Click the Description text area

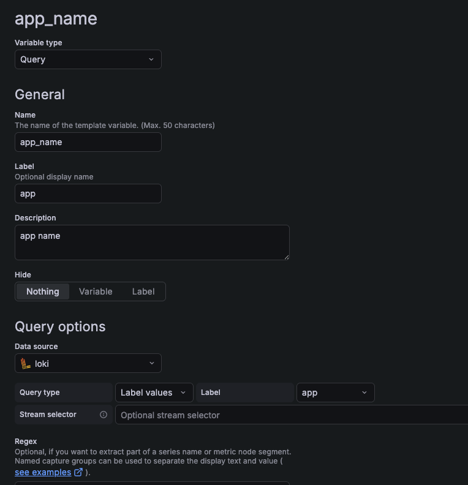click(x=152, y=242)
